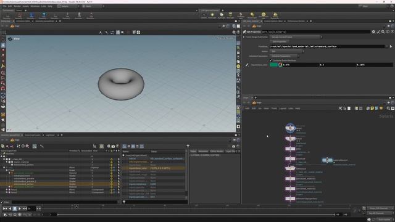The width and height of the screenshot is (395, 222).
Task: Click the torus in the viewport
Action: click(121, 84)
